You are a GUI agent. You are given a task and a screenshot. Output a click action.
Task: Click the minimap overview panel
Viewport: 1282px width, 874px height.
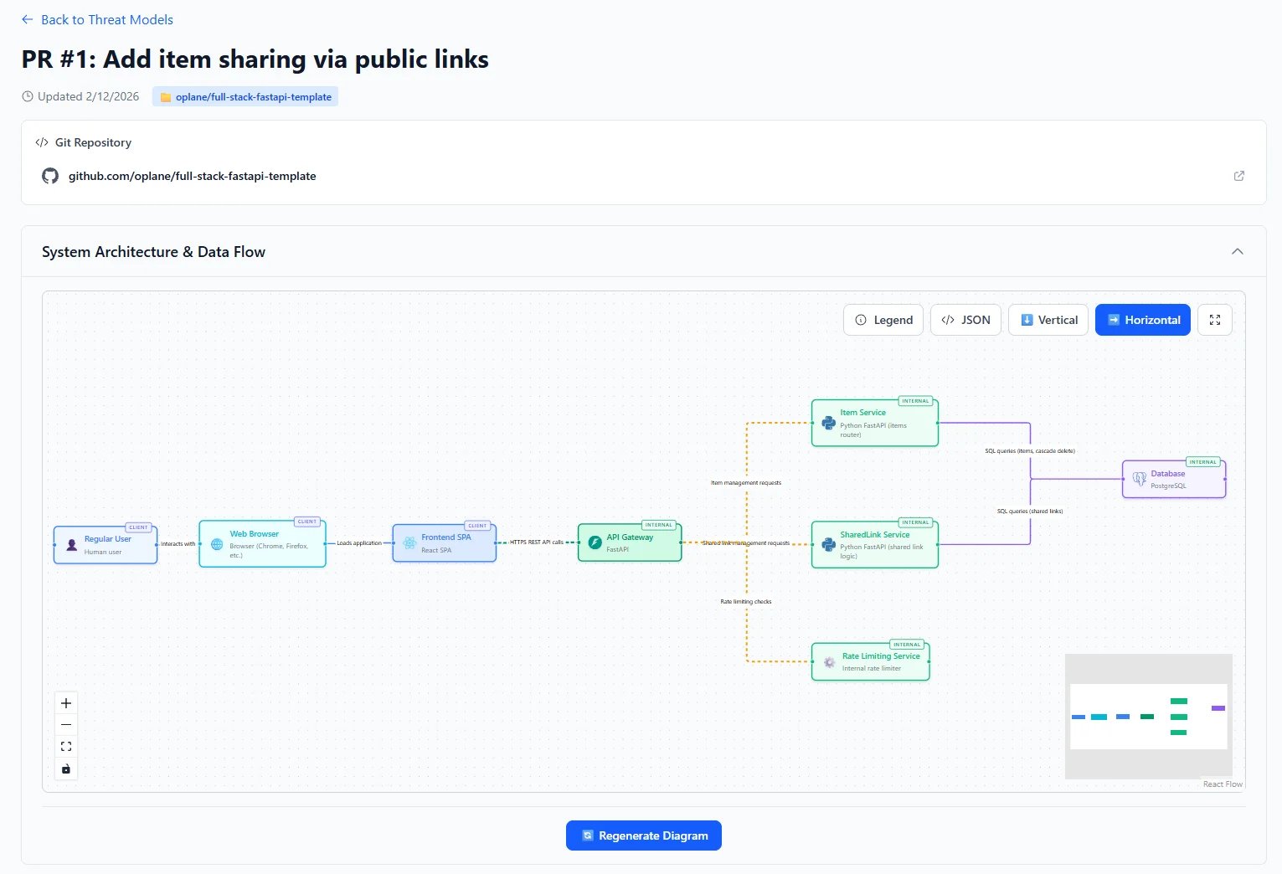pos(1149,717)
